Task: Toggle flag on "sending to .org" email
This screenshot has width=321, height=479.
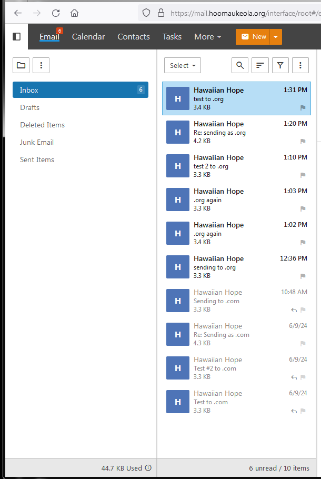Action: [x=303, y=276]
